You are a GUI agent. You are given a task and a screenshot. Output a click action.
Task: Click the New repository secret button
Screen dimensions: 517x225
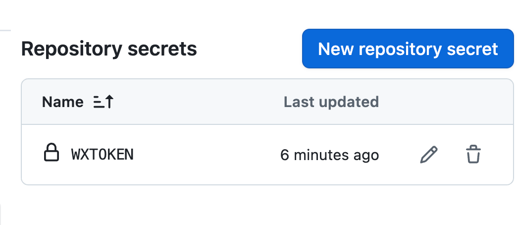408,49
